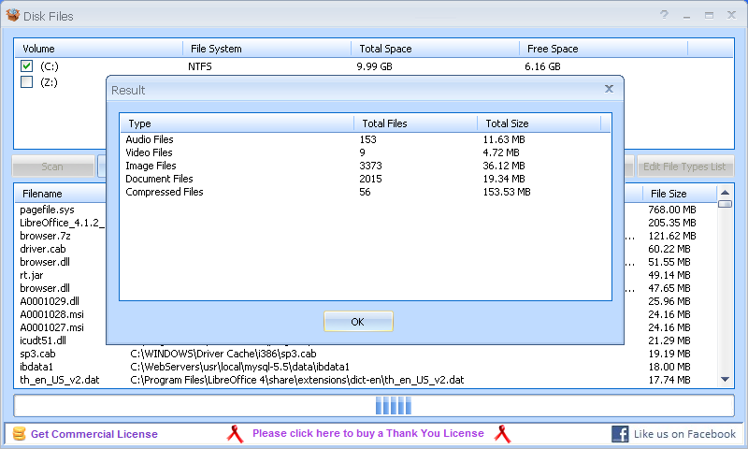The width and height of the screenshot is (748, 449).
Task: Click the Facebook logo icon
Action: point(620,434)
